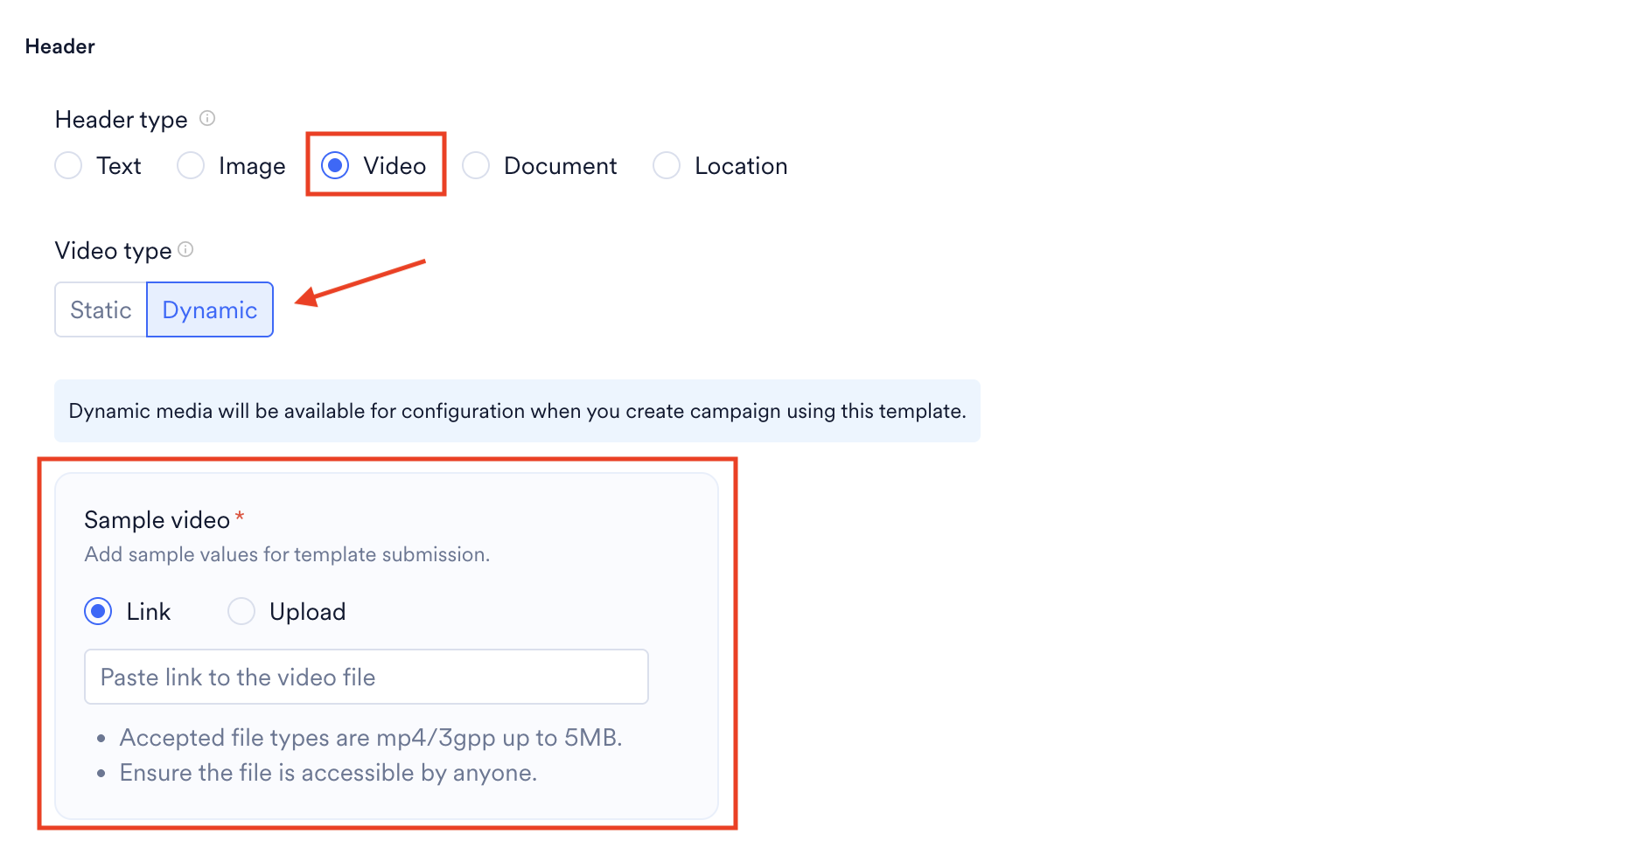Select the Image header type
The image size is (1627, 841).
[x=191, y=165]
